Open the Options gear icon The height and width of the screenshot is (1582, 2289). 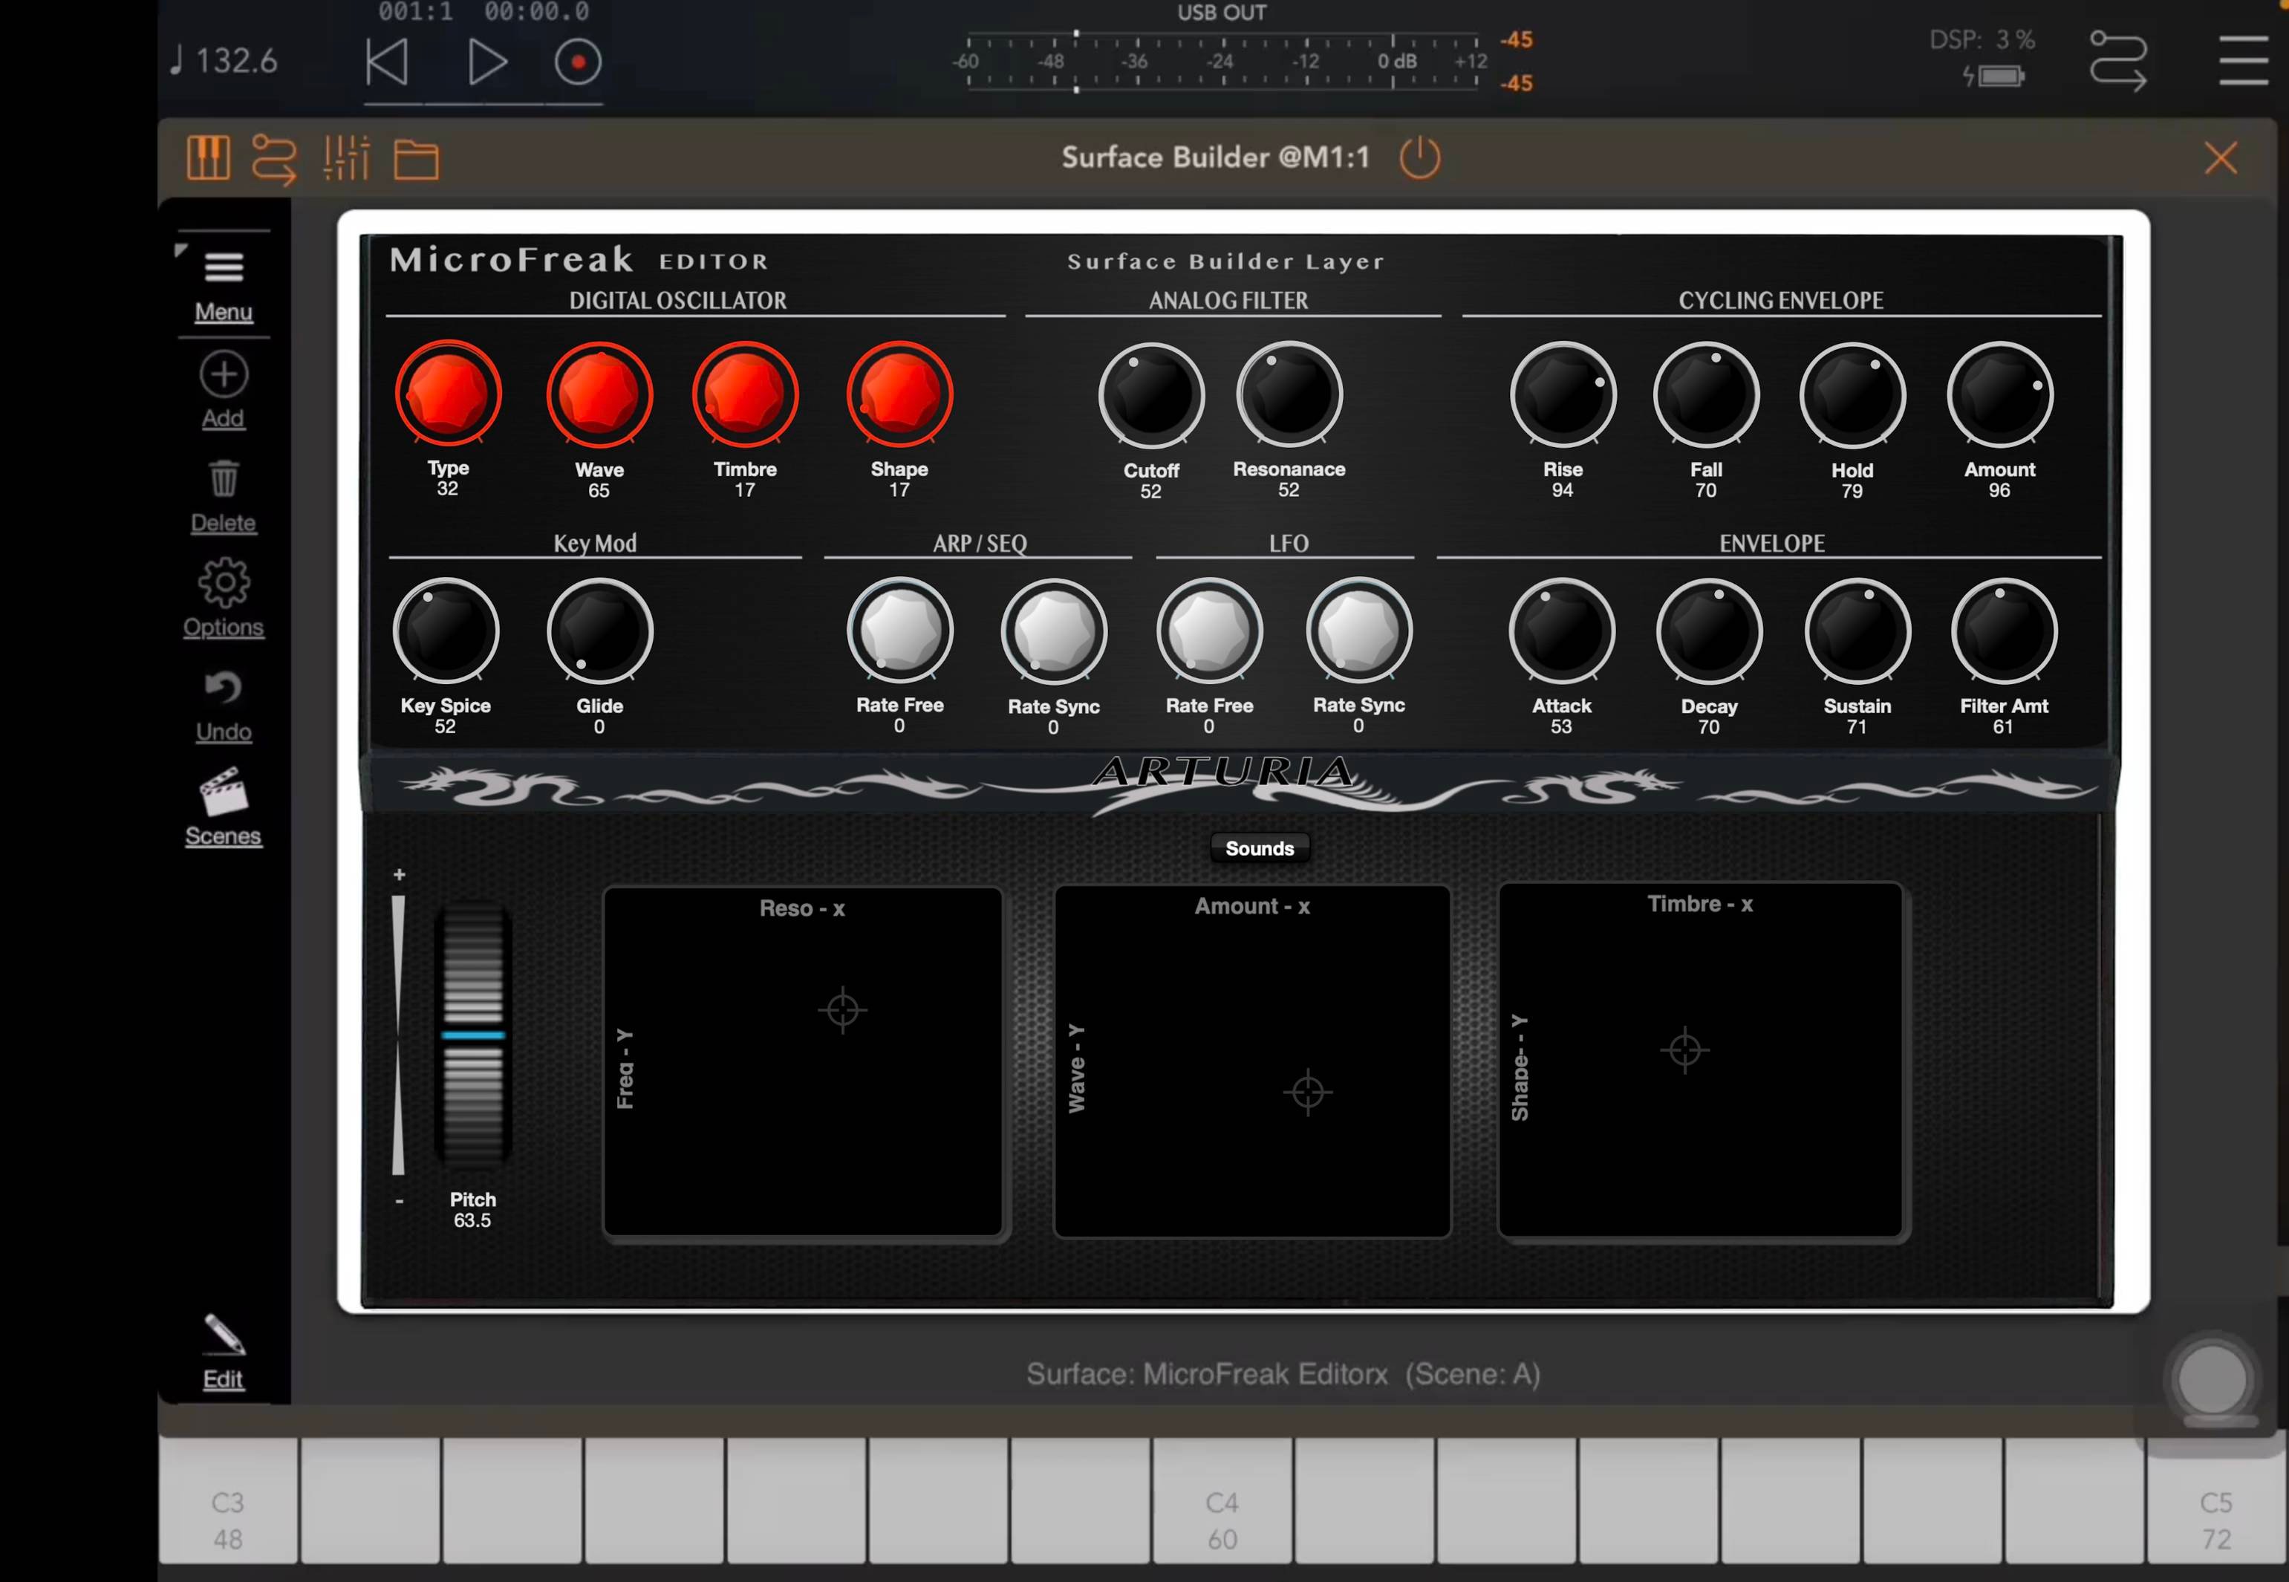[x=224, y=583]
